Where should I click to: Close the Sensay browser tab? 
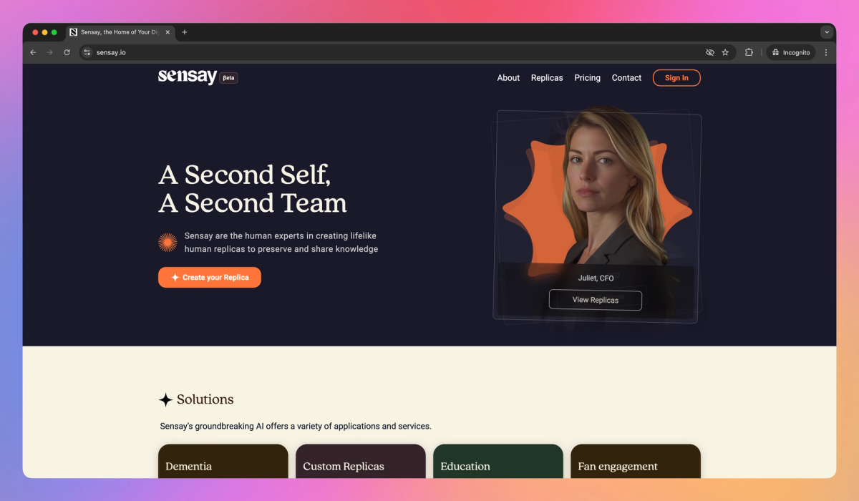click(168, 32)
